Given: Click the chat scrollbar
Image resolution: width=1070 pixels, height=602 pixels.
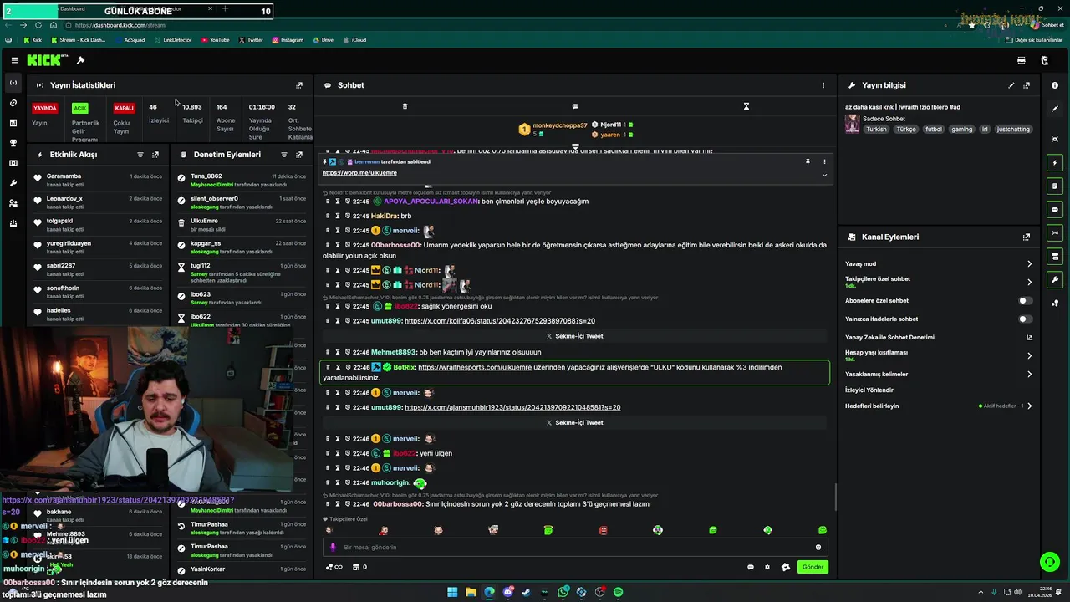Looking at the screenshot, I should pos(835,498).
